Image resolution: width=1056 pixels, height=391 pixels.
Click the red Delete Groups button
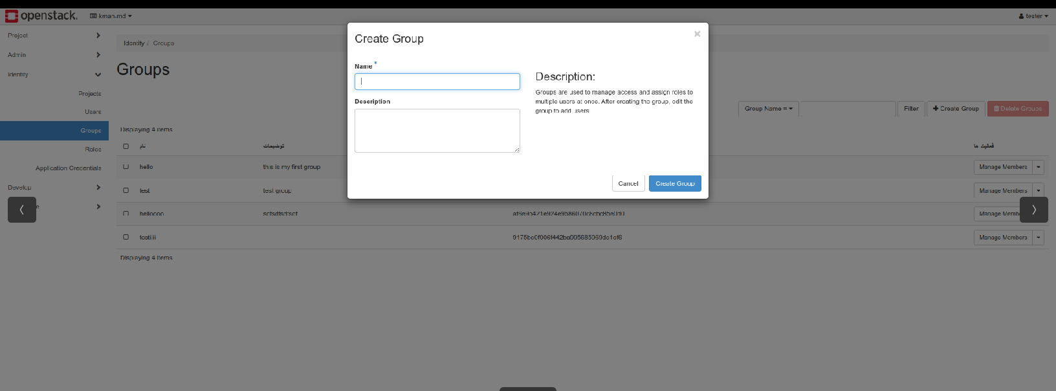pyautogui.click(x=1018, y=109)
